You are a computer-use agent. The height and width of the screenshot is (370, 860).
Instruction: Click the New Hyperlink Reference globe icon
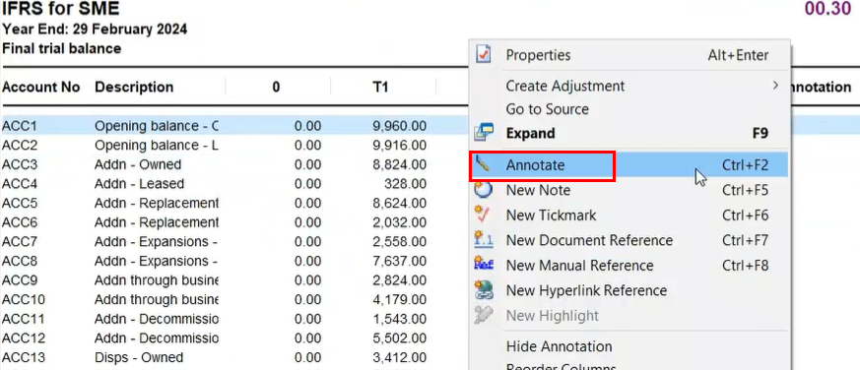[484, 290]
